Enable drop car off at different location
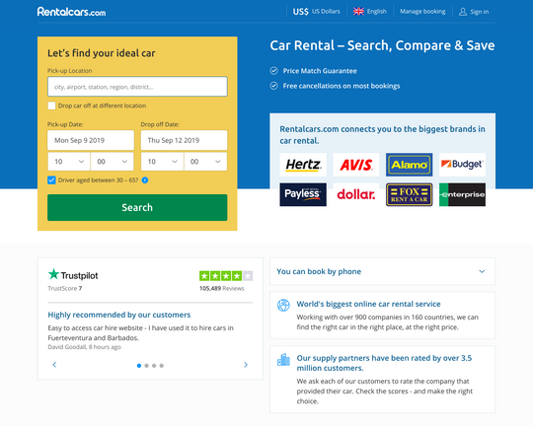Viewport: 533px width, 426px height. pos(51,106)
